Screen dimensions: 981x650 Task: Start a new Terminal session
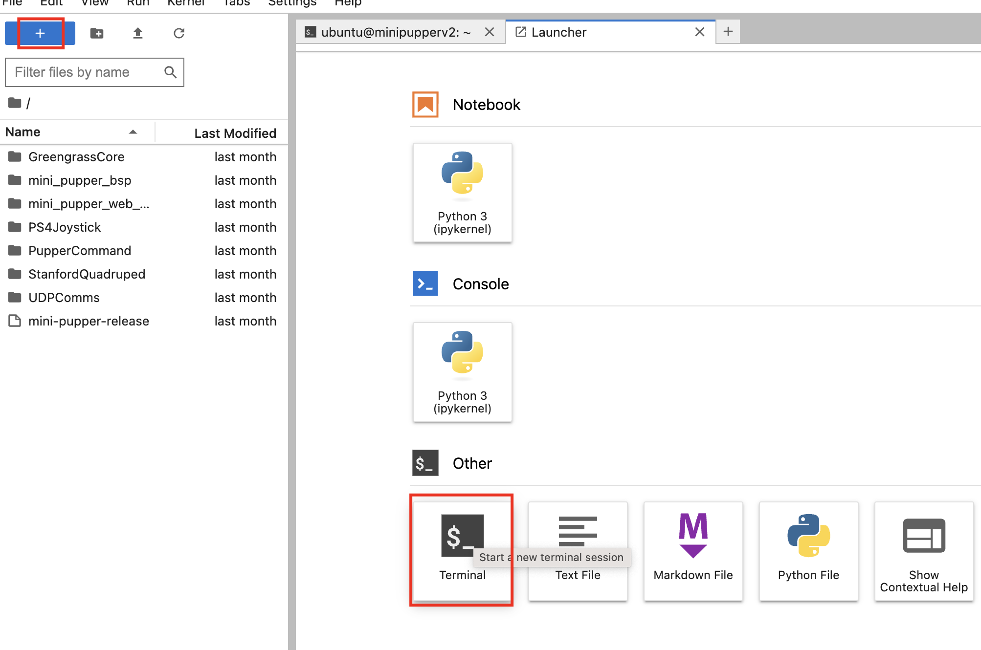point(462,550)
